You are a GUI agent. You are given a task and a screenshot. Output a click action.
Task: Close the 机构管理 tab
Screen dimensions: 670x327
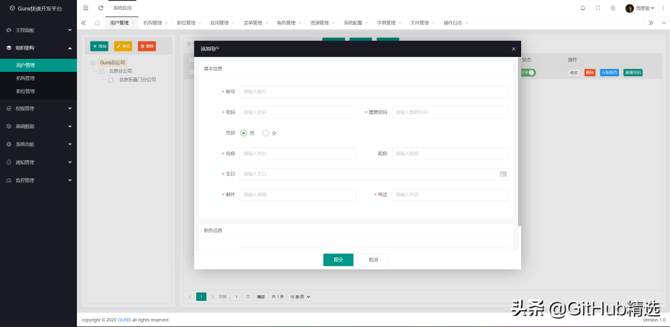(166, 23)
